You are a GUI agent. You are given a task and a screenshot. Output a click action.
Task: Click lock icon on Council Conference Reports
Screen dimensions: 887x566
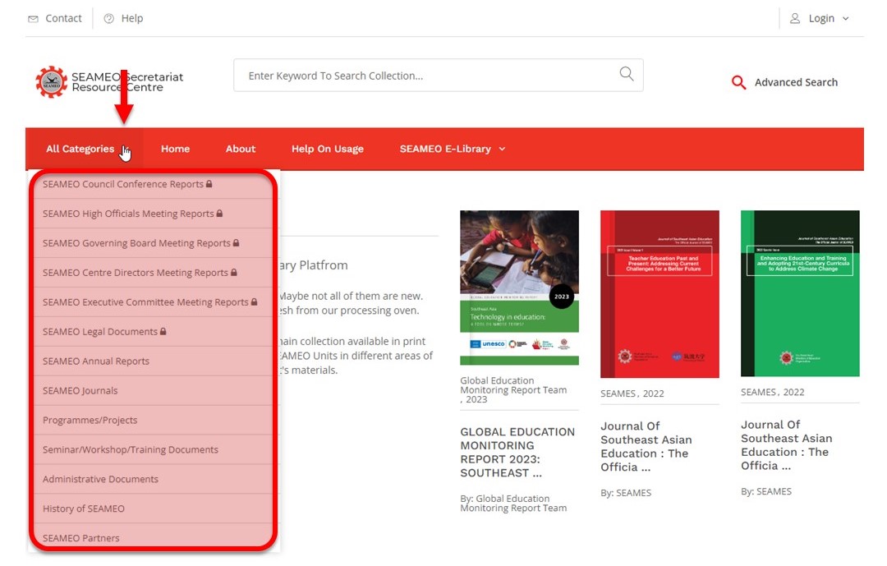tap(209, 183)
